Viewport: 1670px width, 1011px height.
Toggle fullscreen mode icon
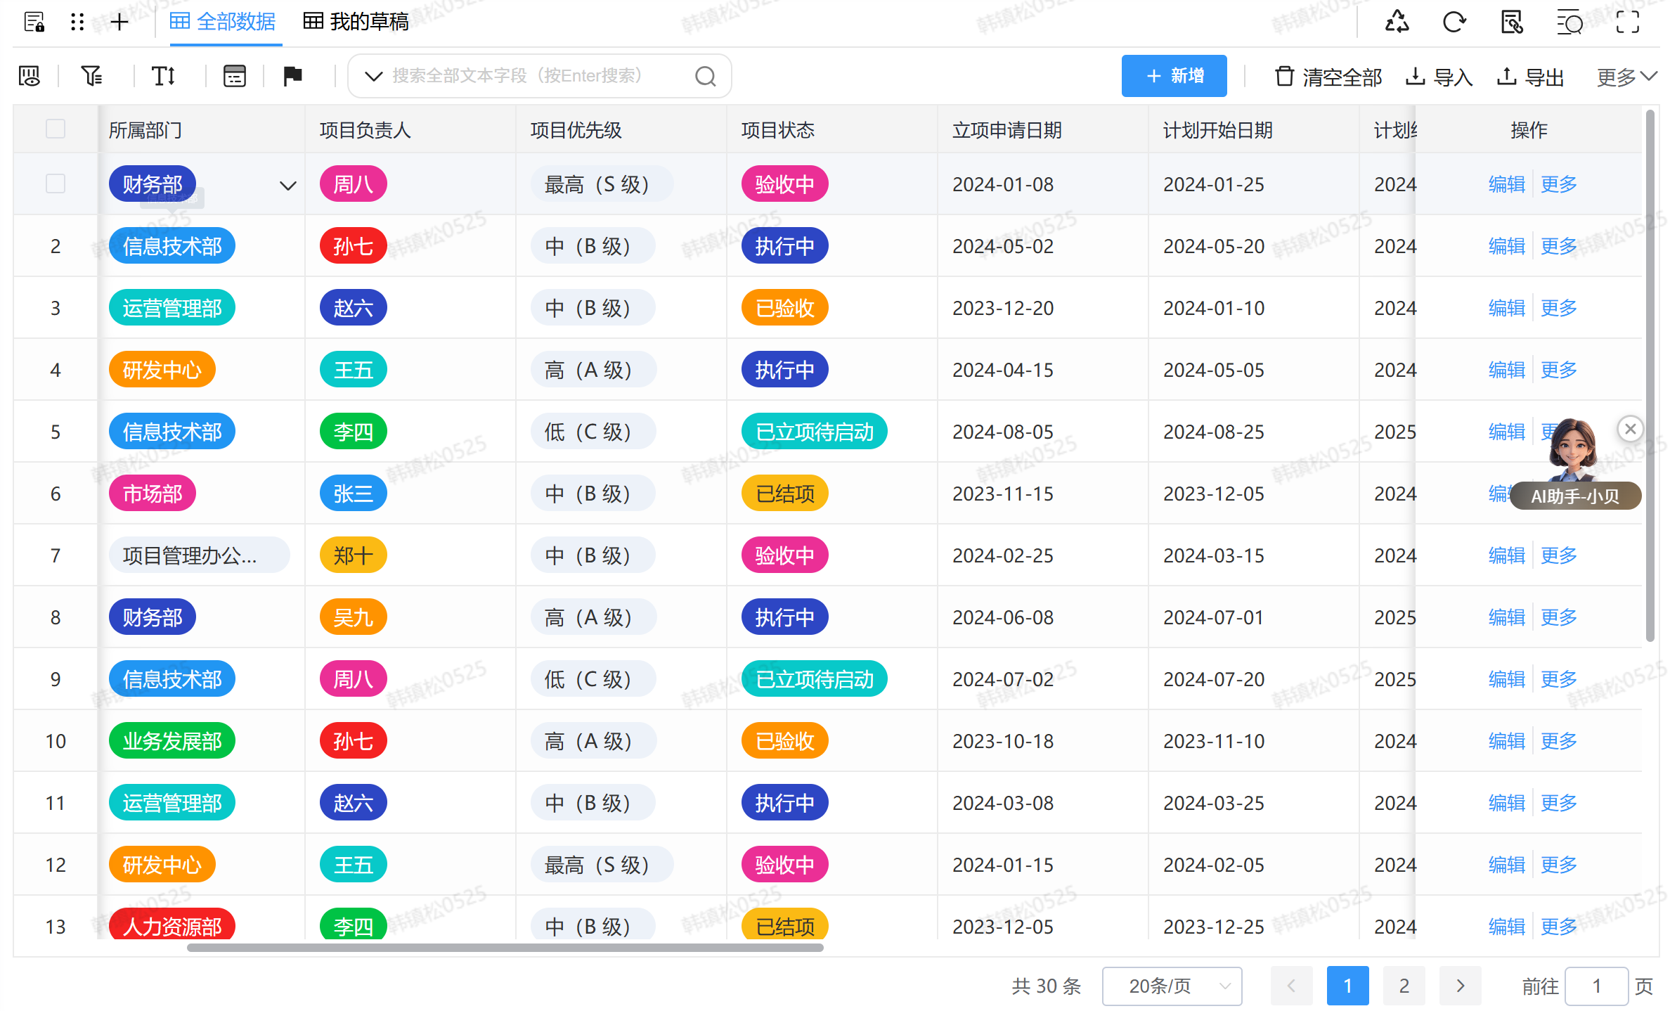coord(1627,22)
